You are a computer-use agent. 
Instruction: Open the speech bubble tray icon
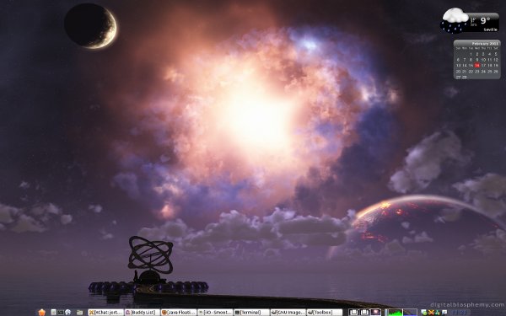(444, 312)
